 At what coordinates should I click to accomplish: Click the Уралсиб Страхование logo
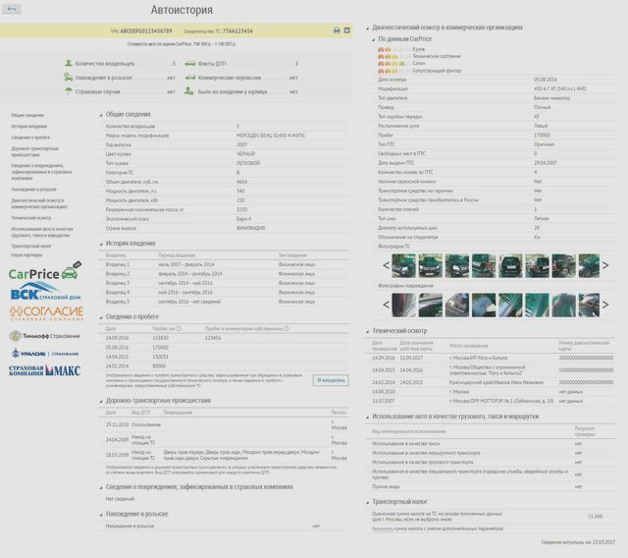coord(45,354)
